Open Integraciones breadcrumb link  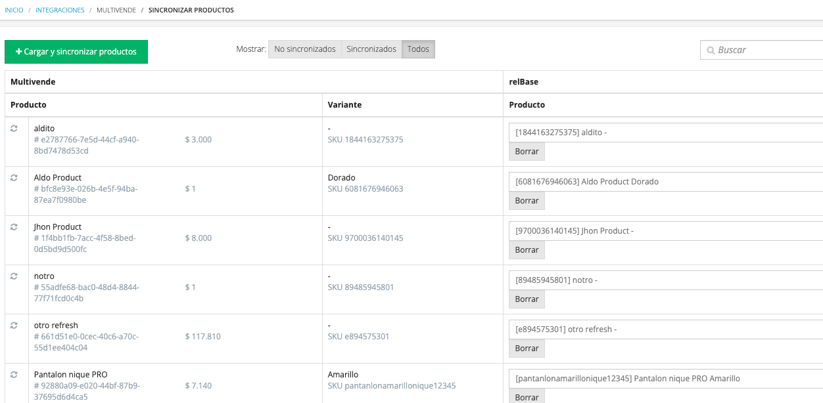point(60,11)
